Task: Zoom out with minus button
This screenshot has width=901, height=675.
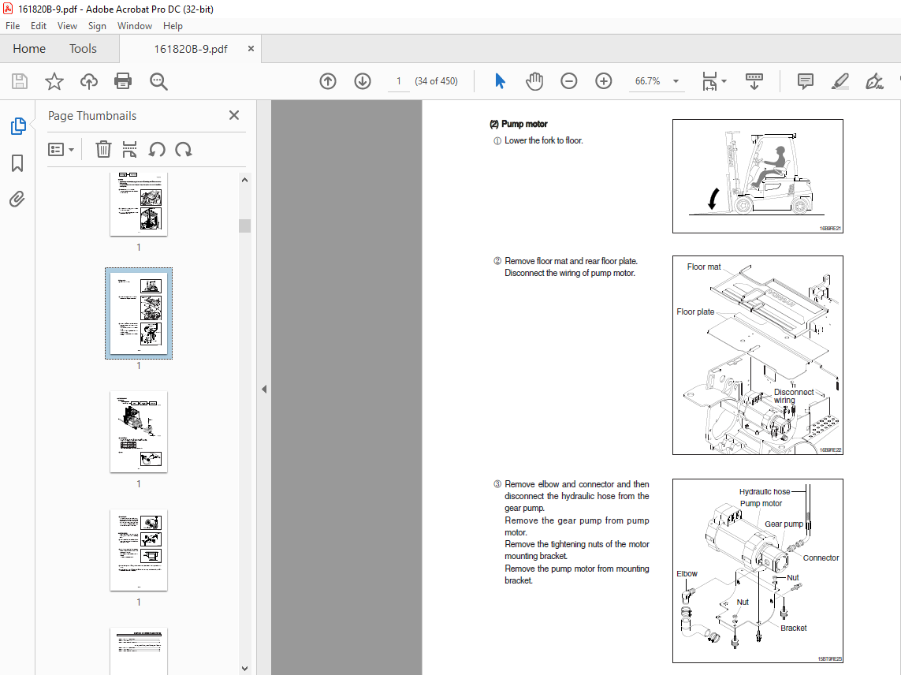Action: [x=569, y=81]
